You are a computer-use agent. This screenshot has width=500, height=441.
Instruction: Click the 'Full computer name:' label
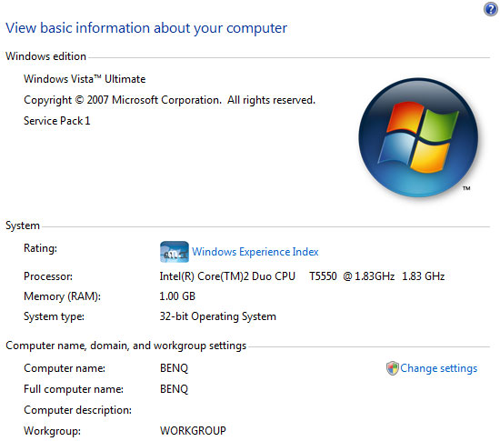tap(74, 389)
